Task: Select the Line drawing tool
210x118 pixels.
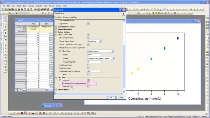Action: (5, 52)
